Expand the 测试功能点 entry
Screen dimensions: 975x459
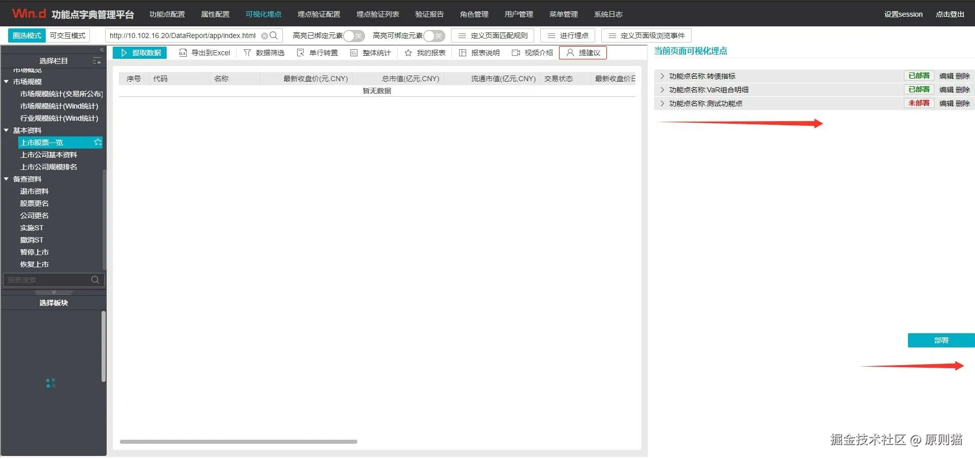[662, 103]
